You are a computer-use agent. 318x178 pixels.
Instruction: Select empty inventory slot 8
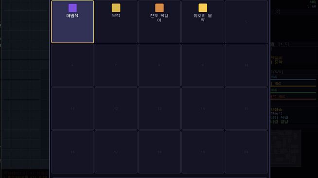pyautogui.click(x=159, y=65)
